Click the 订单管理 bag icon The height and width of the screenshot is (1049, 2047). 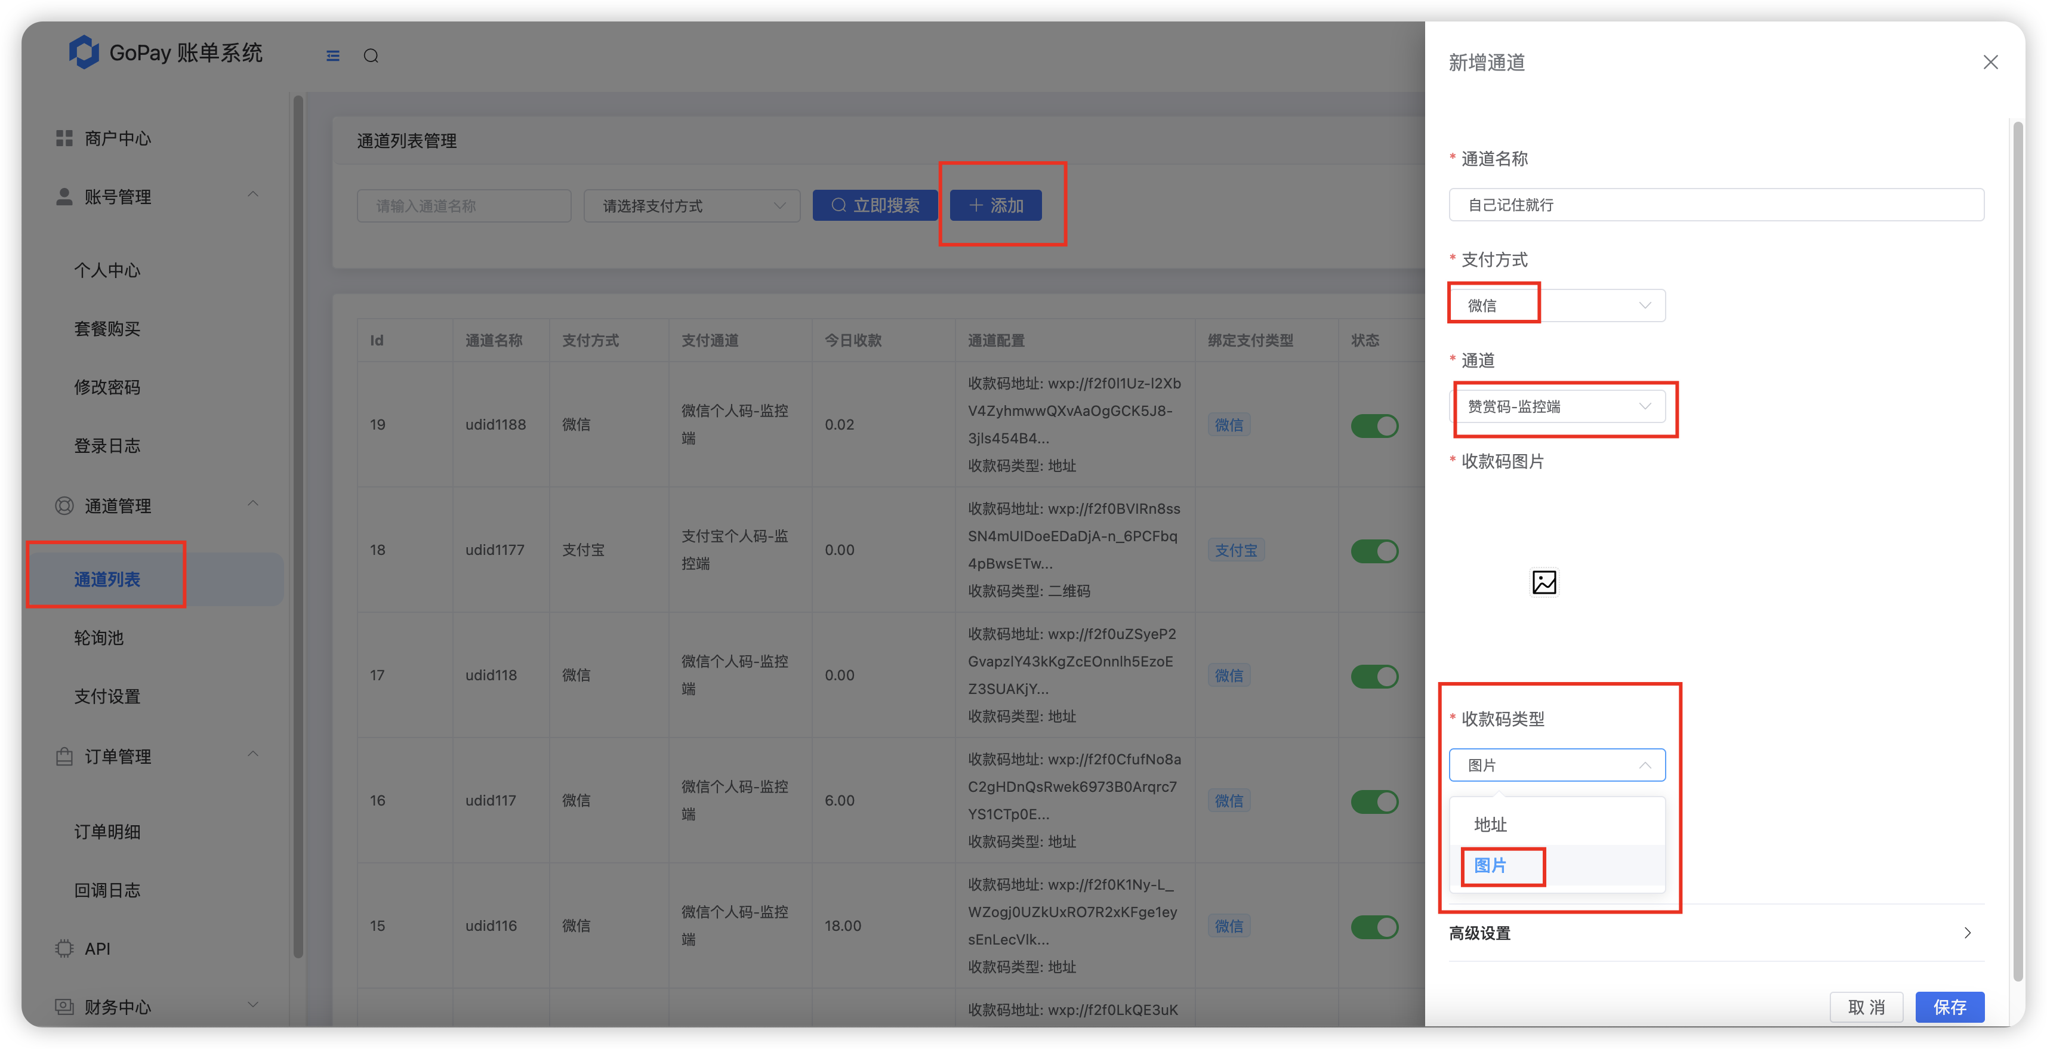(64, 756)
